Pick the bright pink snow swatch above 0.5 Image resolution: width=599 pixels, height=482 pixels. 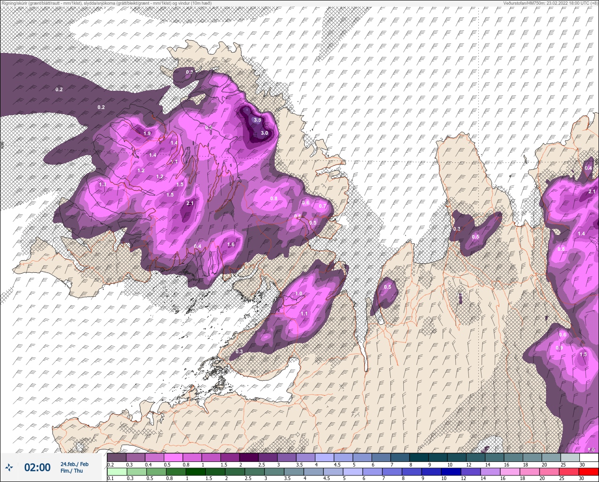(x=173, y=457)
